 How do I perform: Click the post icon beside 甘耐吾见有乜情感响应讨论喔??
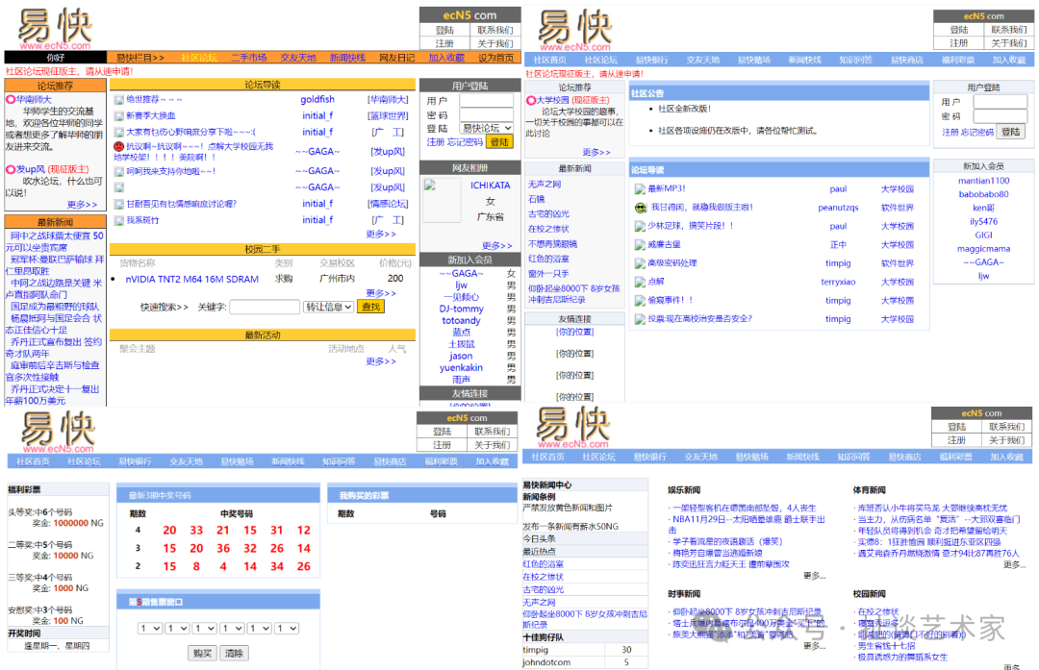coord(119,204)
